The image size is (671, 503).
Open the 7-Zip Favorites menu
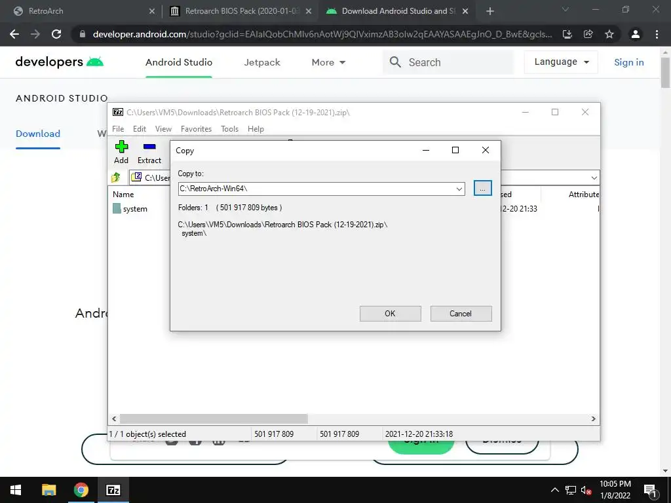[x=196, y=129]
